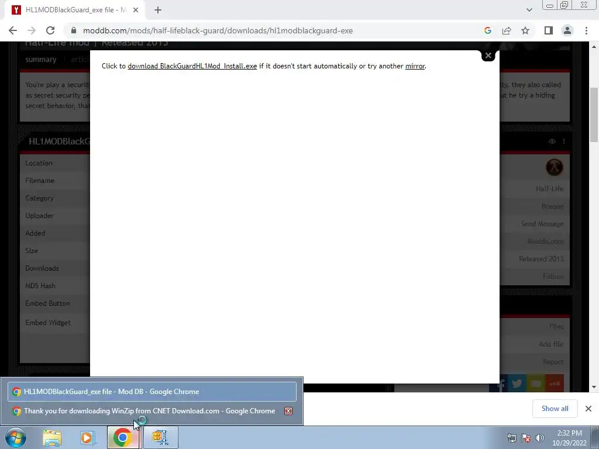Open the Windows Start menu
599x449 pixels.
click(16, 437)
